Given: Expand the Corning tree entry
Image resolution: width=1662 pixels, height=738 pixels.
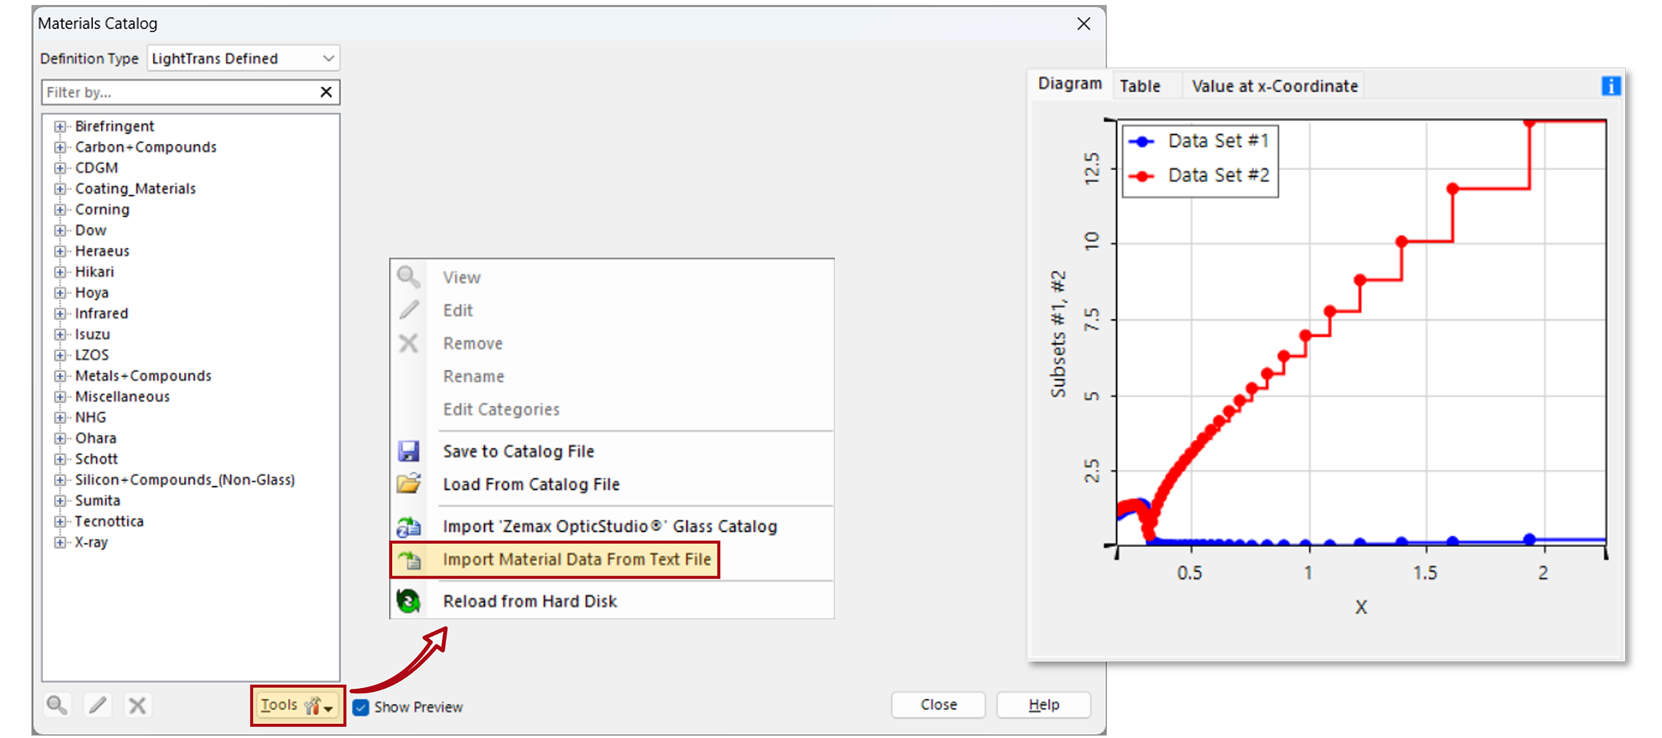Looking at the screenshot, I should [60, 209].
